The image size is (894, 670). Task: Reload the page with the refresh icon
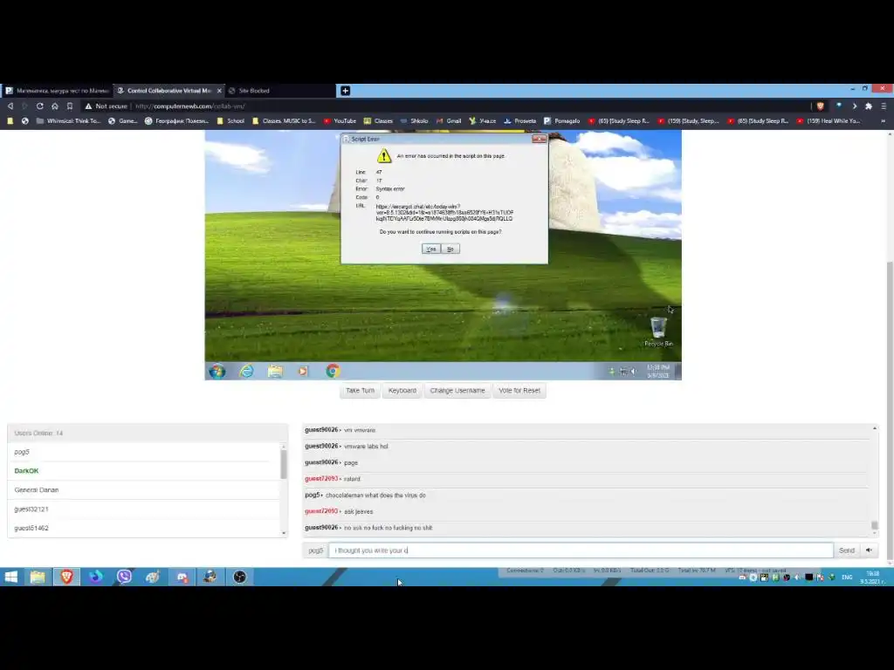40,106
